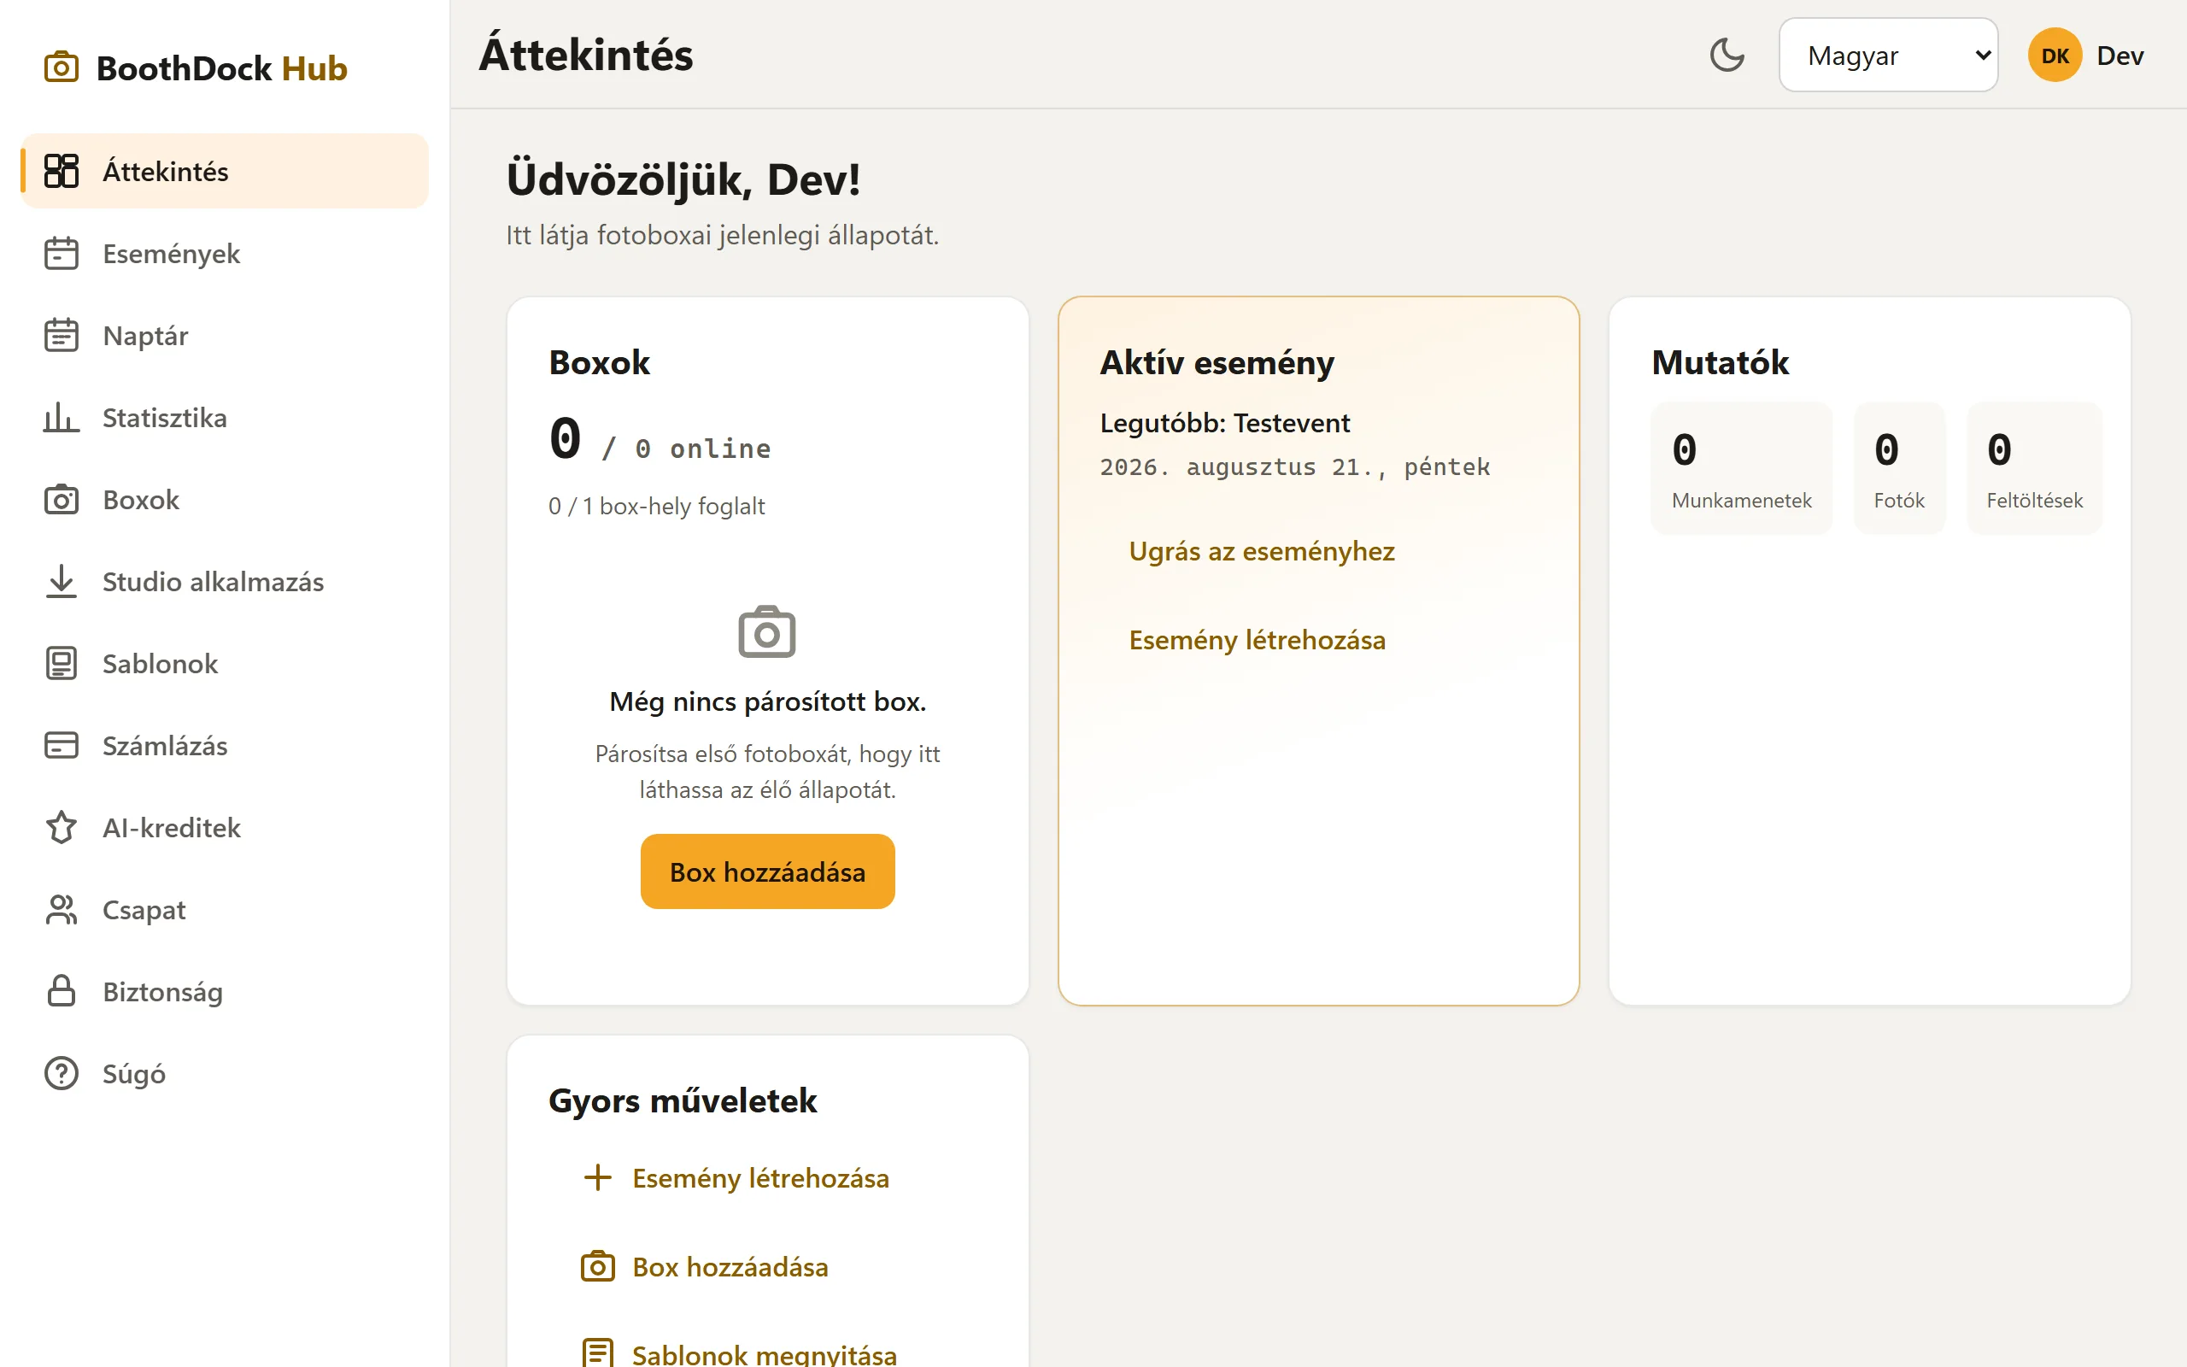Viewport: 2187px width, 1367px height.
Task: Click the DK user avatar
Action: 2055,56
